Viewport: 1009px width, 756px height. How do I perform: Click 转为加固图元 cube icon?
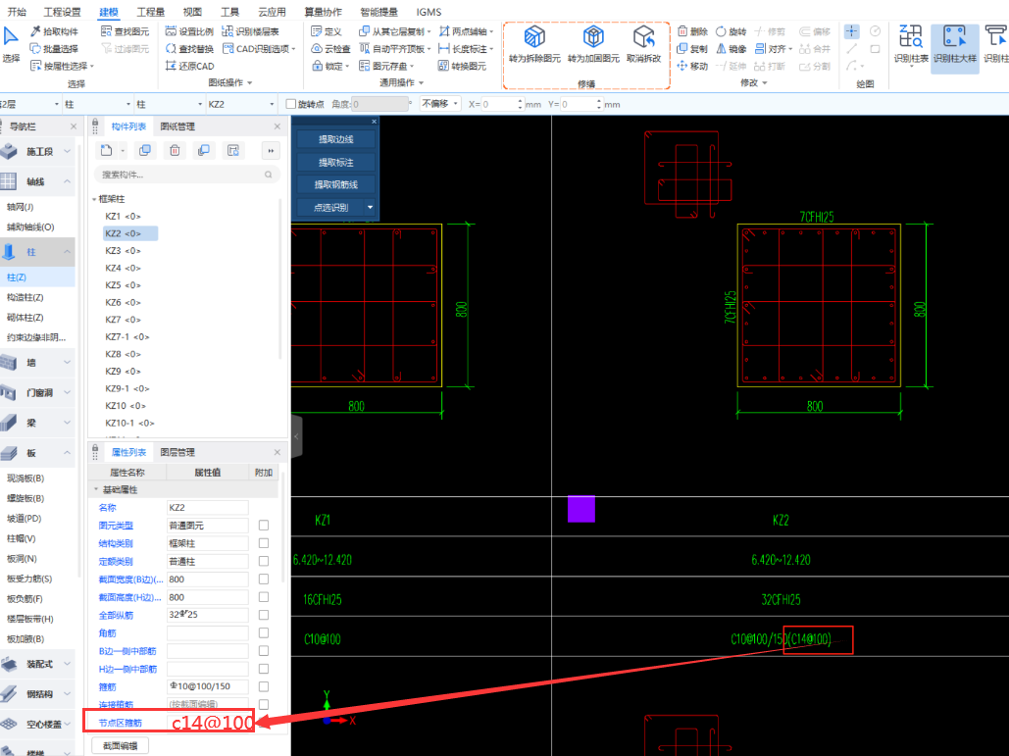pos(593,37)
